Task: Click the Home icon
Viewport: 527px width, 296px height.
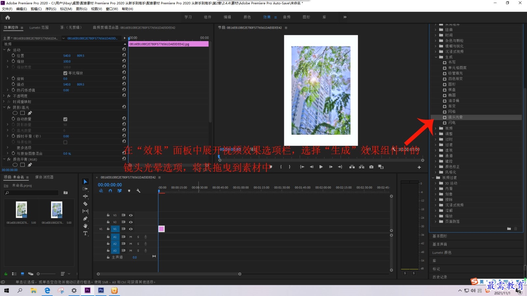Action: pos(8,17)
